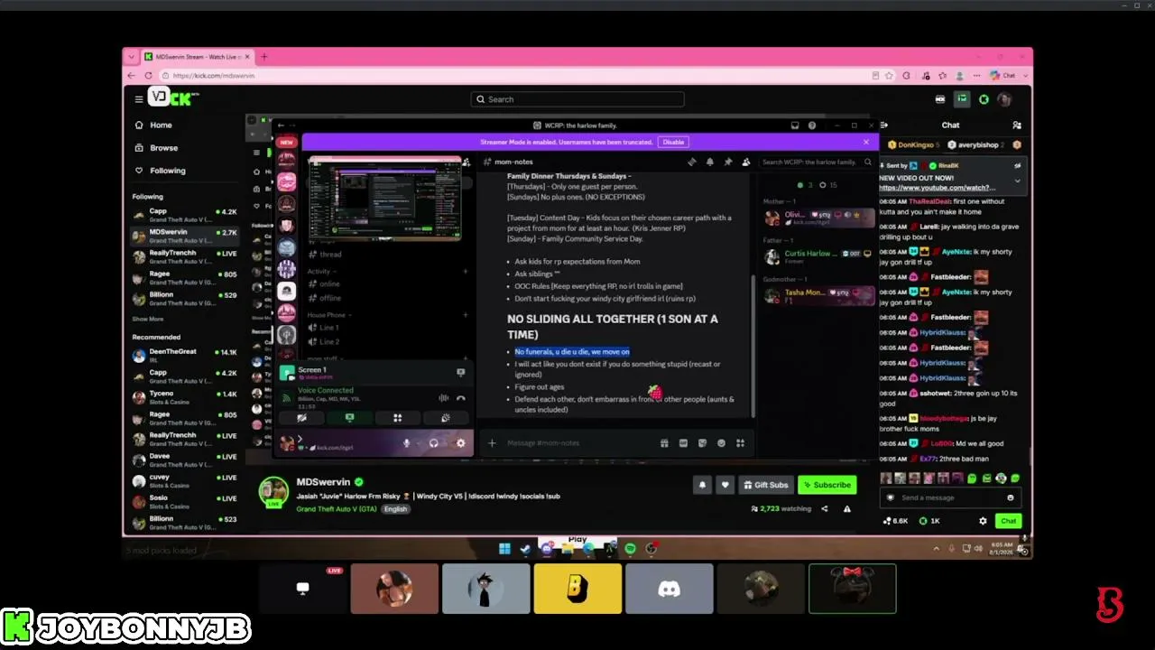
Task: Expand the Show More following list
Action: point(148,319)
